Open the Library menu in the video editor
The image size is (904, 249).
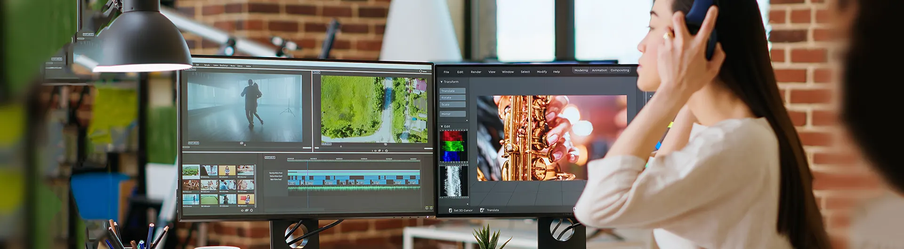pyautogui.click(x=240, y=66)
